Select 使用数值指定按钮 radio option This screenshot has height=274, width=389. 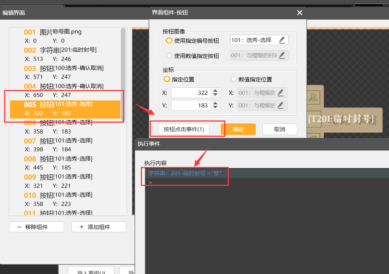coord(169,56)
